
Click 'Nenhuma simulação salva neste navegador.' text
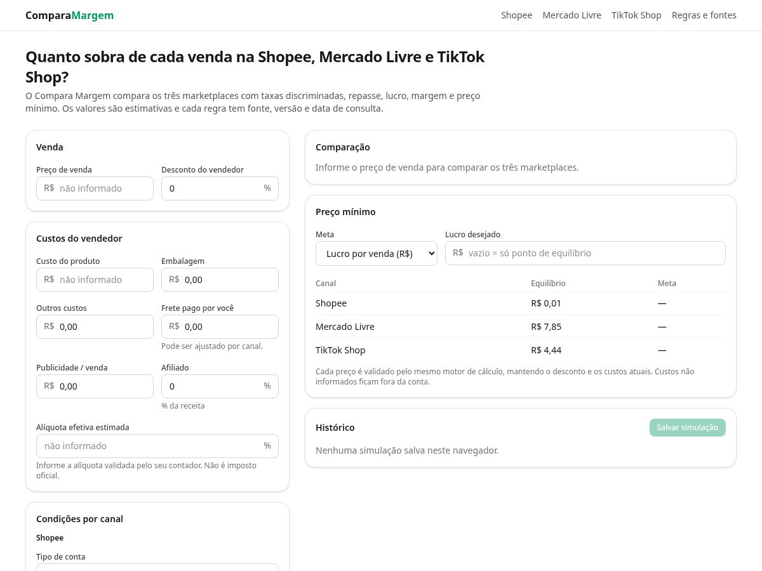click(407, 450)
